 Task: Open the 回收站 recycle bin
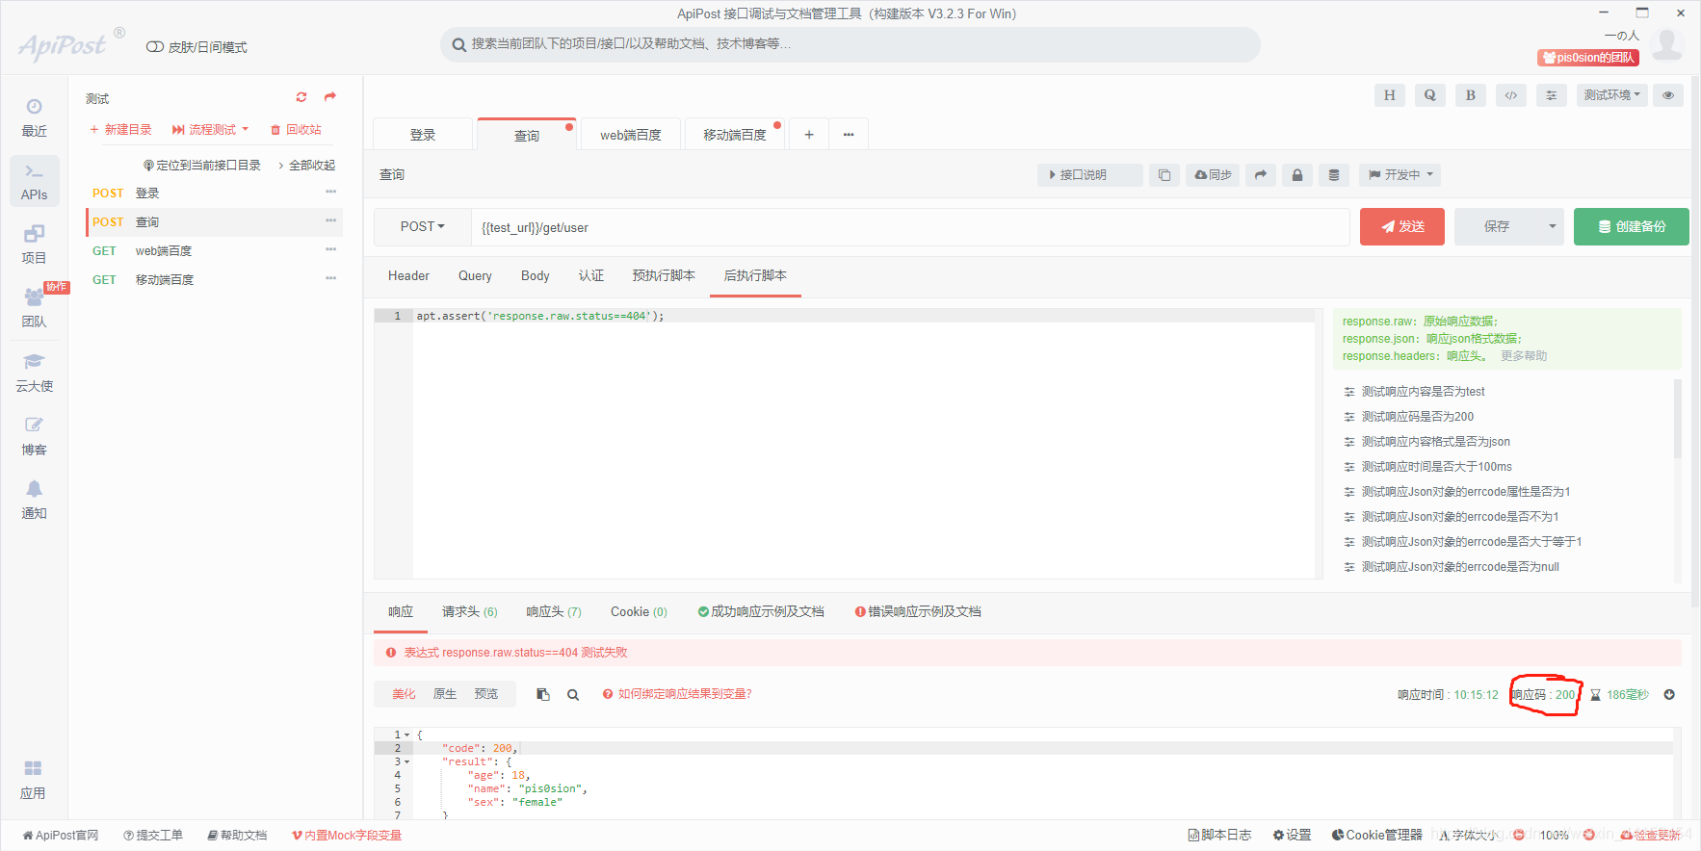296,130
